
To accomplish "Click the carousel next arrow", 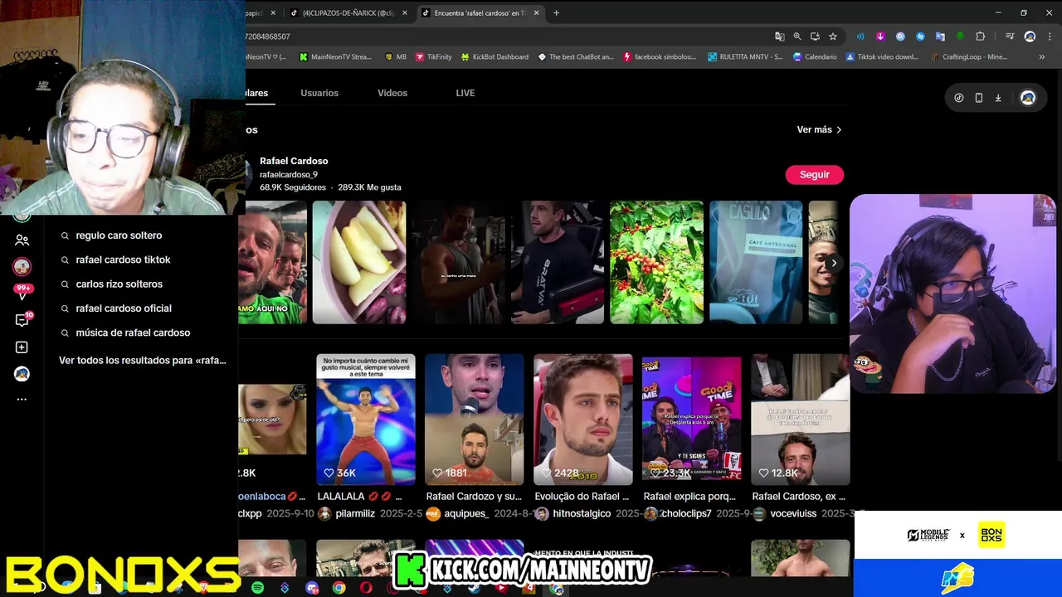I will click(x=834, y=263).
